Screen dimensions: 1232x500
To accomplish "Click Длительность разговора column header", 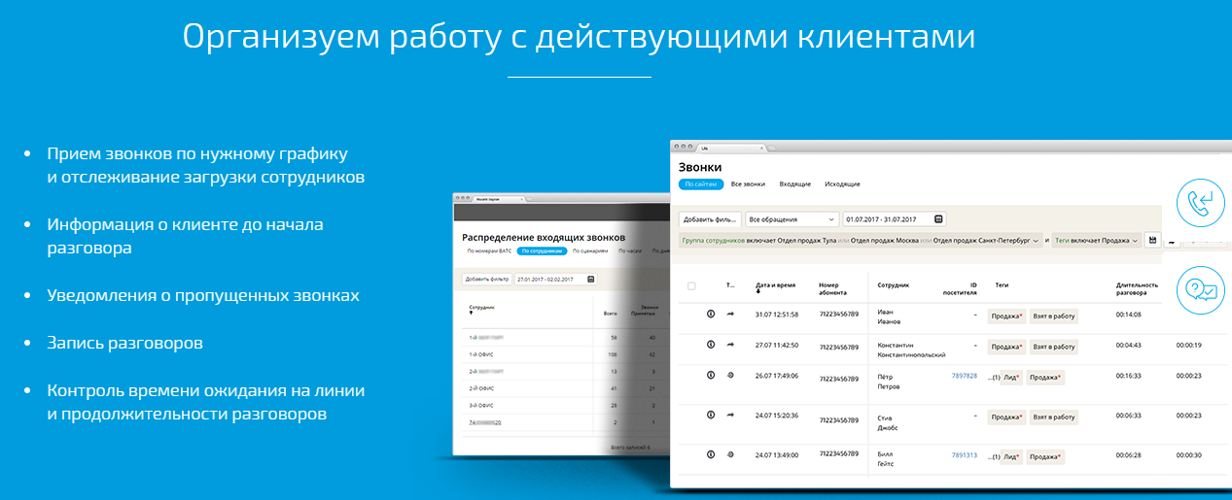I will (1138, 288).
